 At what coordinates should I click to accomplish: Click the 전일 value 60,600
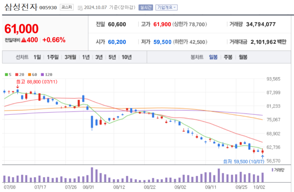tap(117, 24)
